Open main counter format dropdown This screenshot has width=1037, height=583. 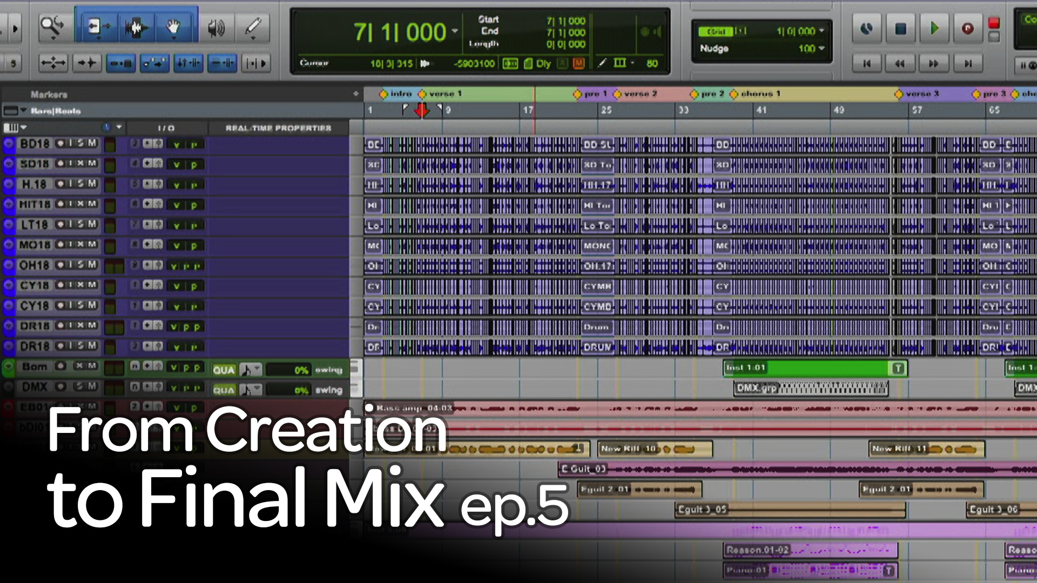tap(455, 31)
